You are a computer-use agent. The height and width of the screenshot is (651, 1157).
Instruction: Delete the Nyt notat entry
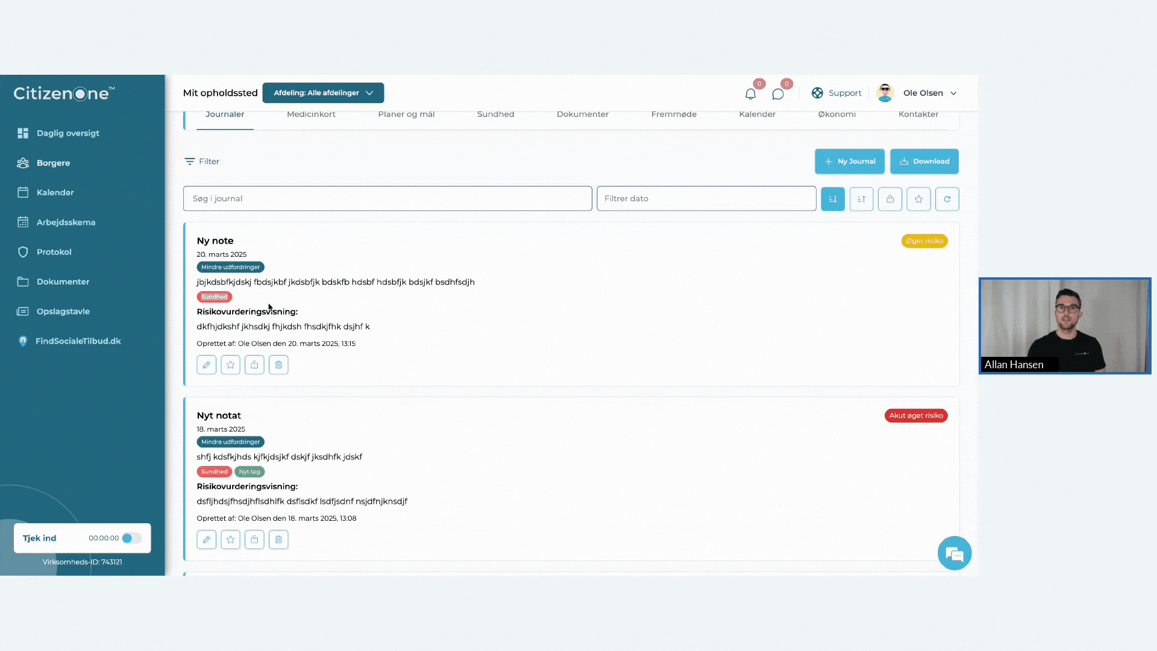(x=278, y=539)
